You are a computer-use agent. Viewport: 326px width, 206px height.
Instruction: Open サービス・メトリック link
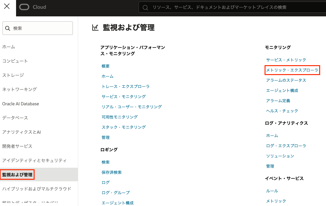coord(286,60)
